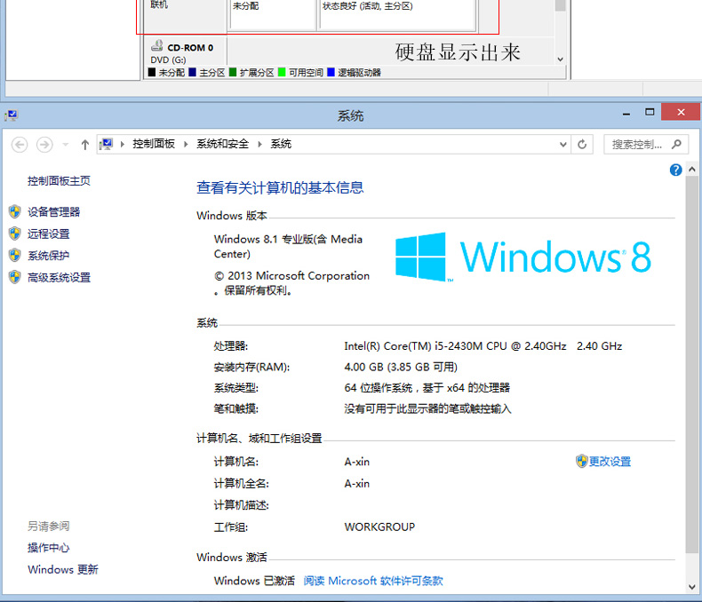Go up one level with up arrow

point(84,145)
